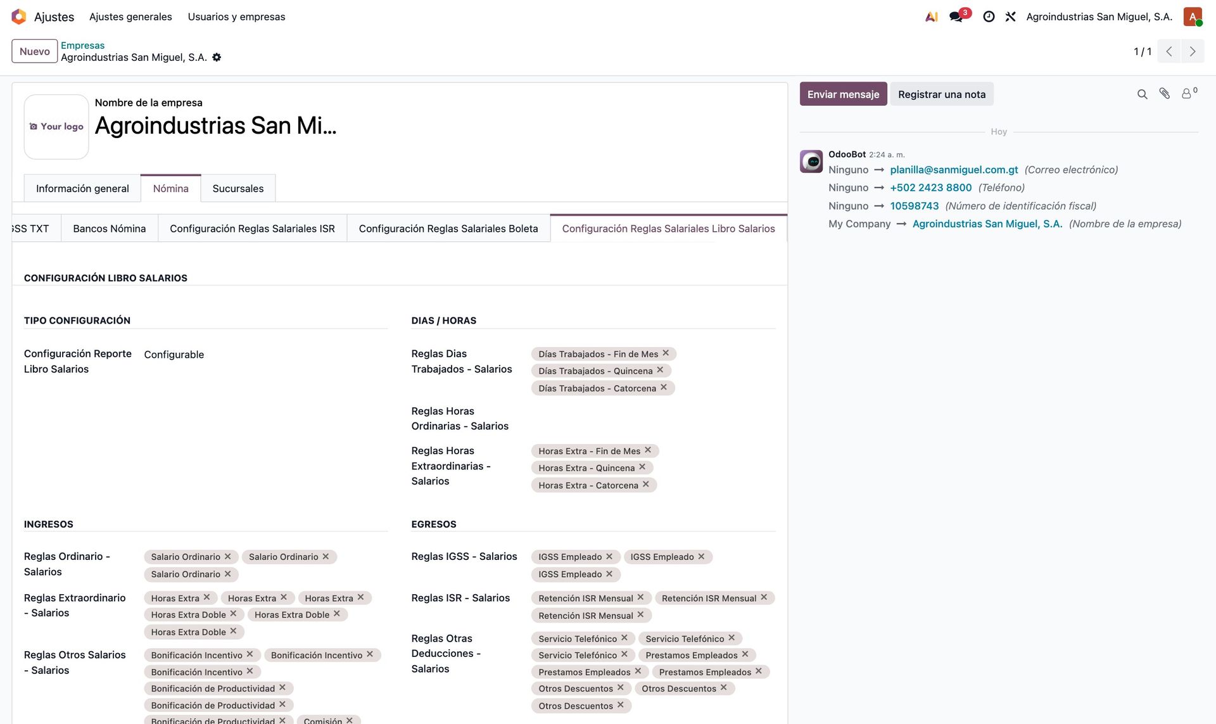This screenshot has width=1216, height=724.
Task: Click the Agroindustrias San Miguel, S.A. chatter value
Action: [987, 224]
